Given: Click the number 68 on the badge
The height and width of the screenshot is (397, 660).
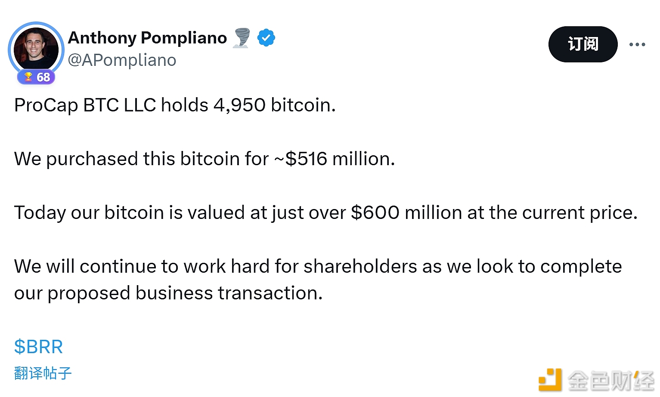Looking at the screenshot, I should pos(43,77).
